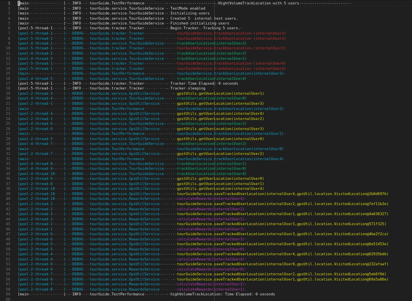The width and height of the screenshot is (412, 301).
Task: Click the hash 'VisitedLocation@571f325'
Action: coord(359,224)
